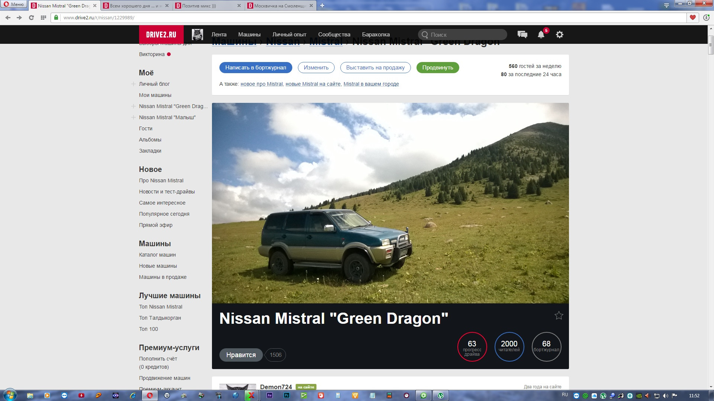
Task: Open settings gear in site header
Action: (x=559, y=35)
